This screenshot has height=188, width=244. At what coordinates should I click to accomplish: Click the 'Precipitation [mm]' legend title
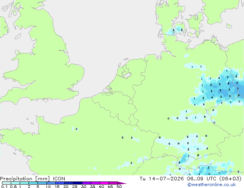pos(25,179)
